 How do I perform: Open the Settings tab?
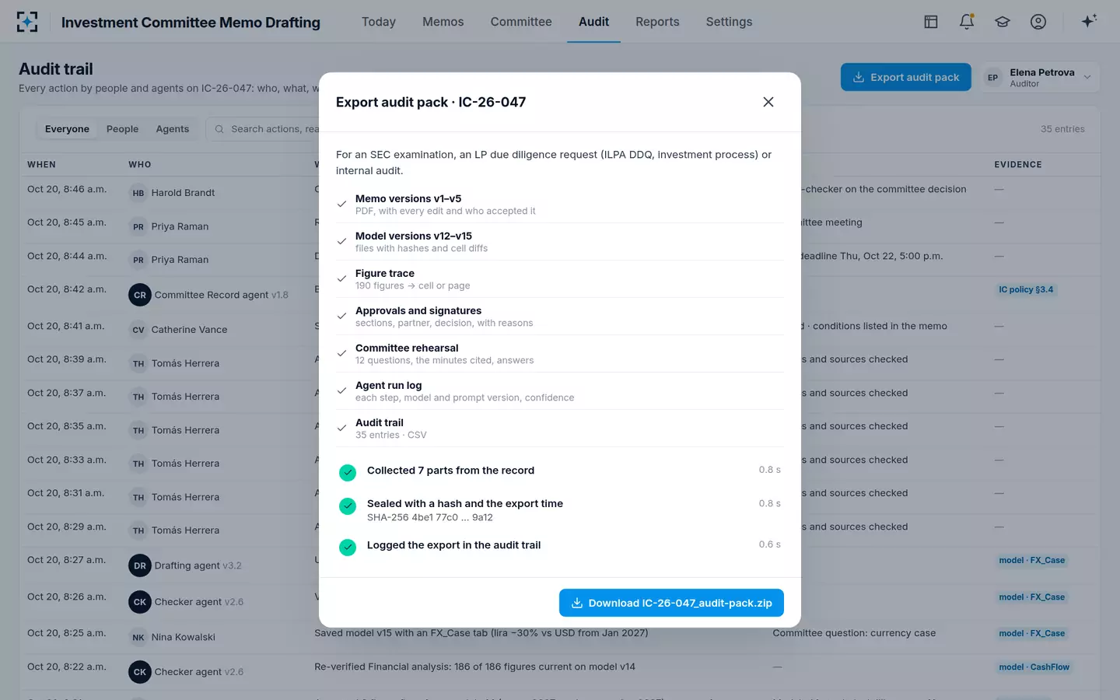[729, 22]
